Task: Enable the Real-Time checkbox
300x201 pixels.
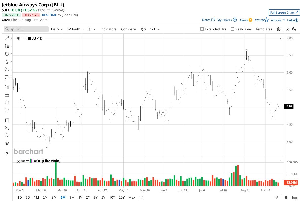Action: coord(233,29)
